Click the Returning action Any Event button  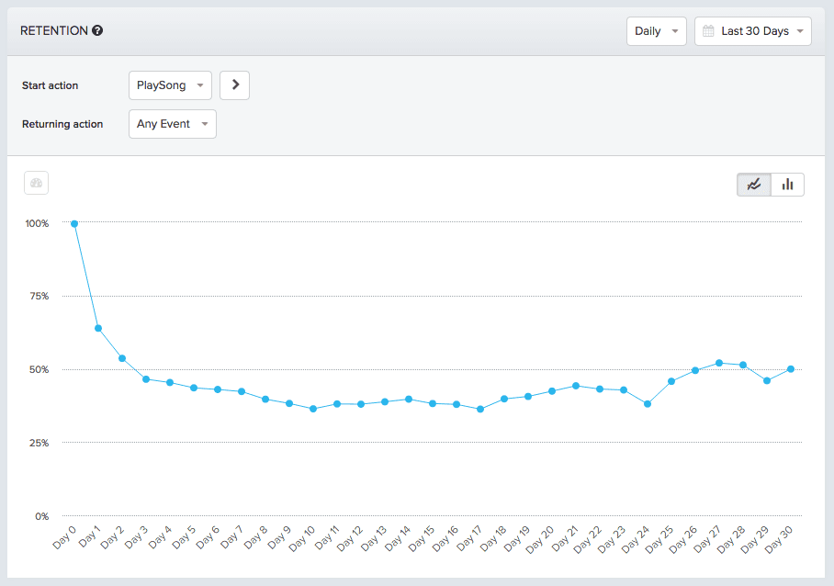point(172,123)
